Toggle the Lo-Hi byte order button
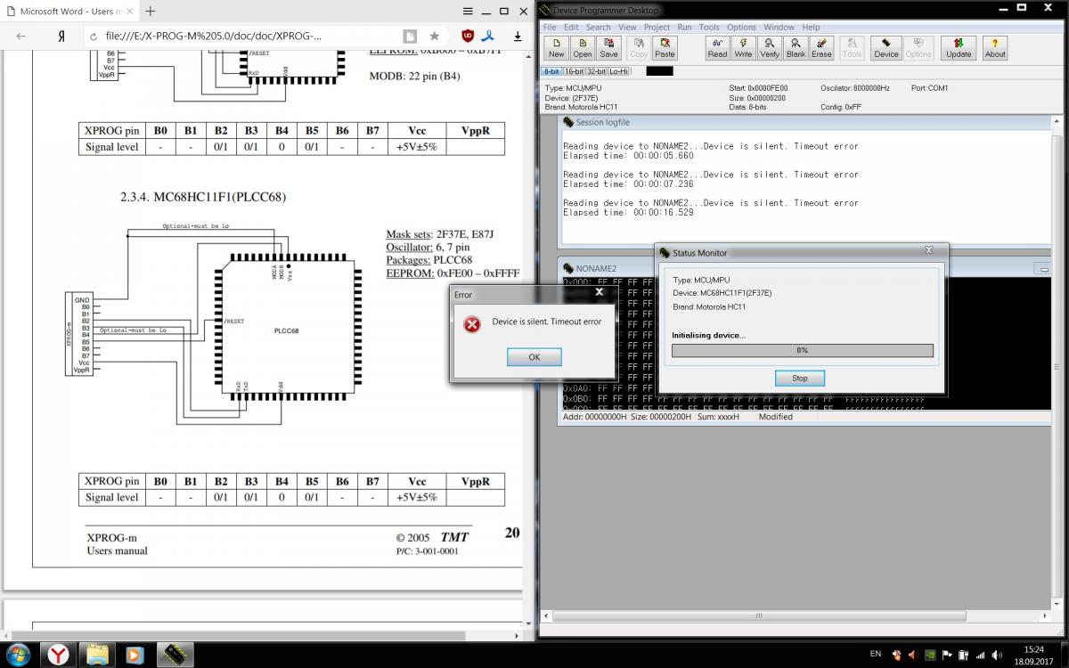The width and height of the screenshot is (1069, 668). [618, 71]
